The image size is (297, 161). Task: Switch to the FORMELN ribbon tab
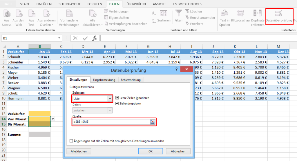[95, 4]
